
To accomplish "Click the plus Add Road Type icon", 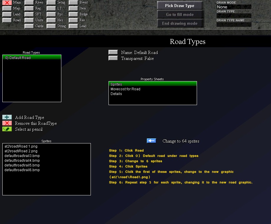I will tap(7, 117).
